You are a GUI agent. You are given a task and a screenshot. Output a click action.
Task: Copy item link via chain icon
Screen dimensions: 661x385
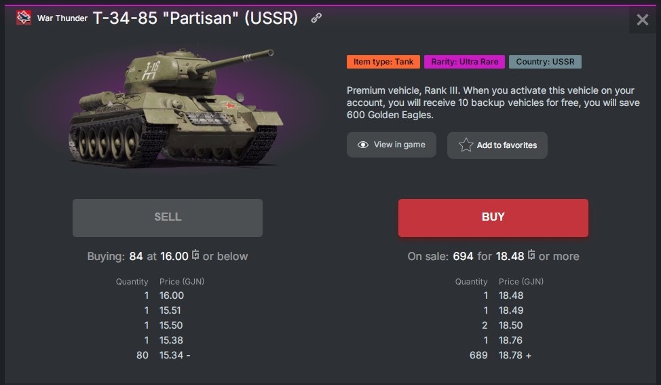pos(316,18)
